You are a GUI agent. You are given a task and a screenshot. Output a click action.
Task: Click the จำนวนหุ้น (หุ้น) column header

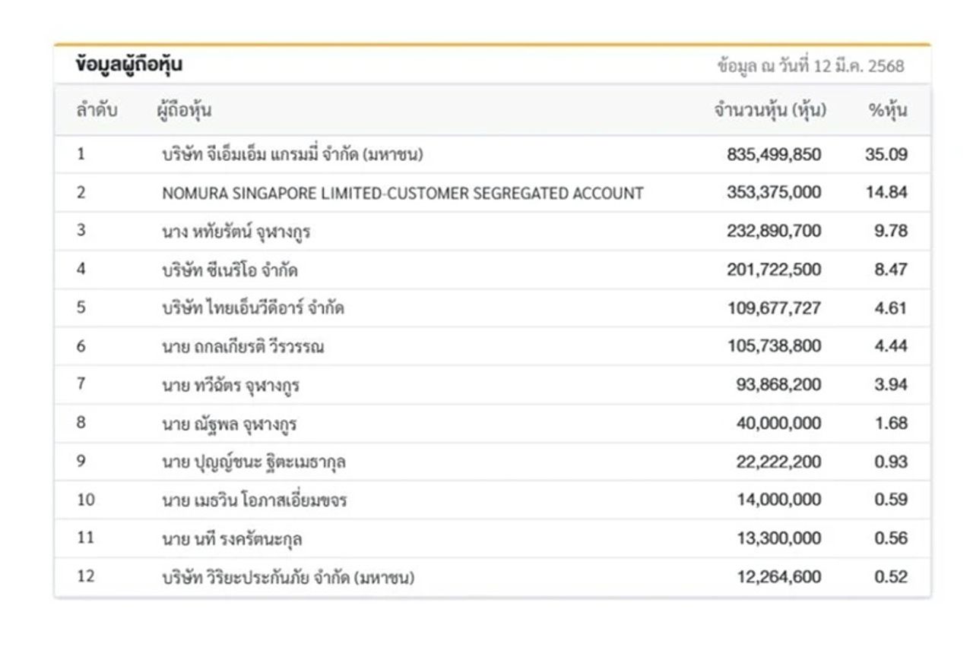click(x=770, y=111)
